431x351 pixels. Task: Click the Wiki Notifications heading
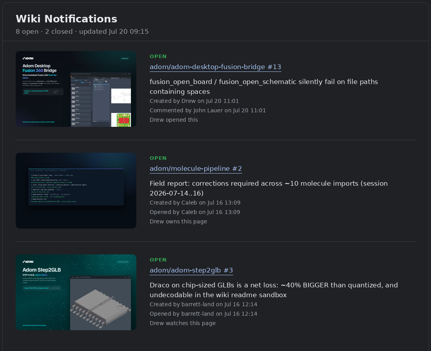(x=66, y=19)
